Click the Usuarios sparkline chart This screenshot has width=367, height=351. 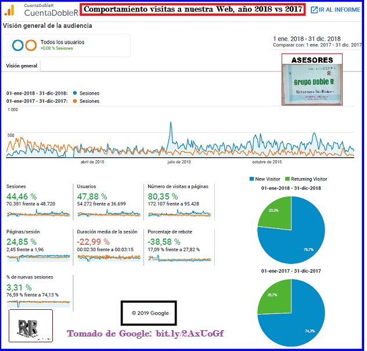pos(109,213)
